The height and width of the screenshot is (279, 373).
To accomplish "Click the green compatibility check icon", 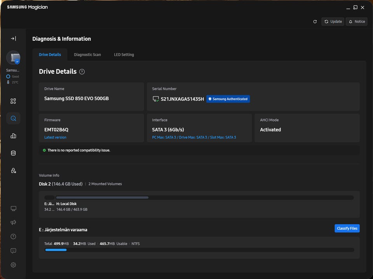I will coord(44,150).
